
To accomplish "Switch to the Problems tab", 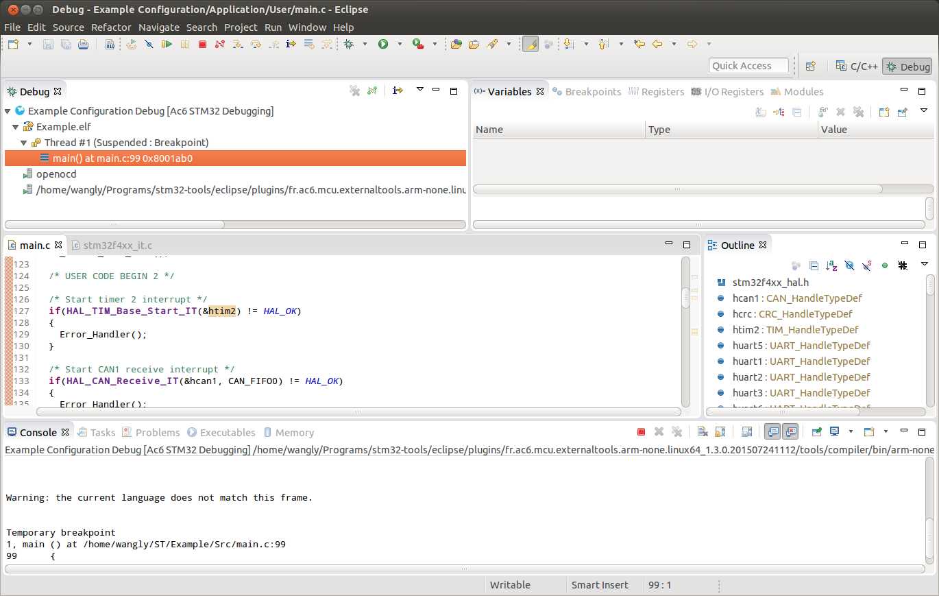I will click(151, 433).
